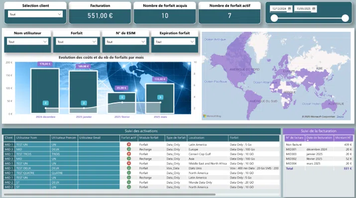Click the green status icon in TEST QUATRE row
The image size is (356, 198).
(129, 173)
